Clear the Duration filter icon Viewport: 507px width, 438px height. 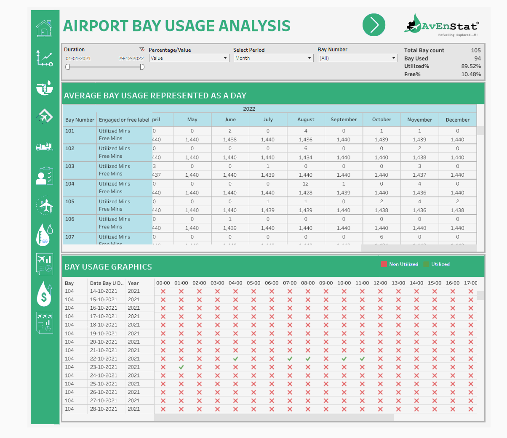coord(142,49)
